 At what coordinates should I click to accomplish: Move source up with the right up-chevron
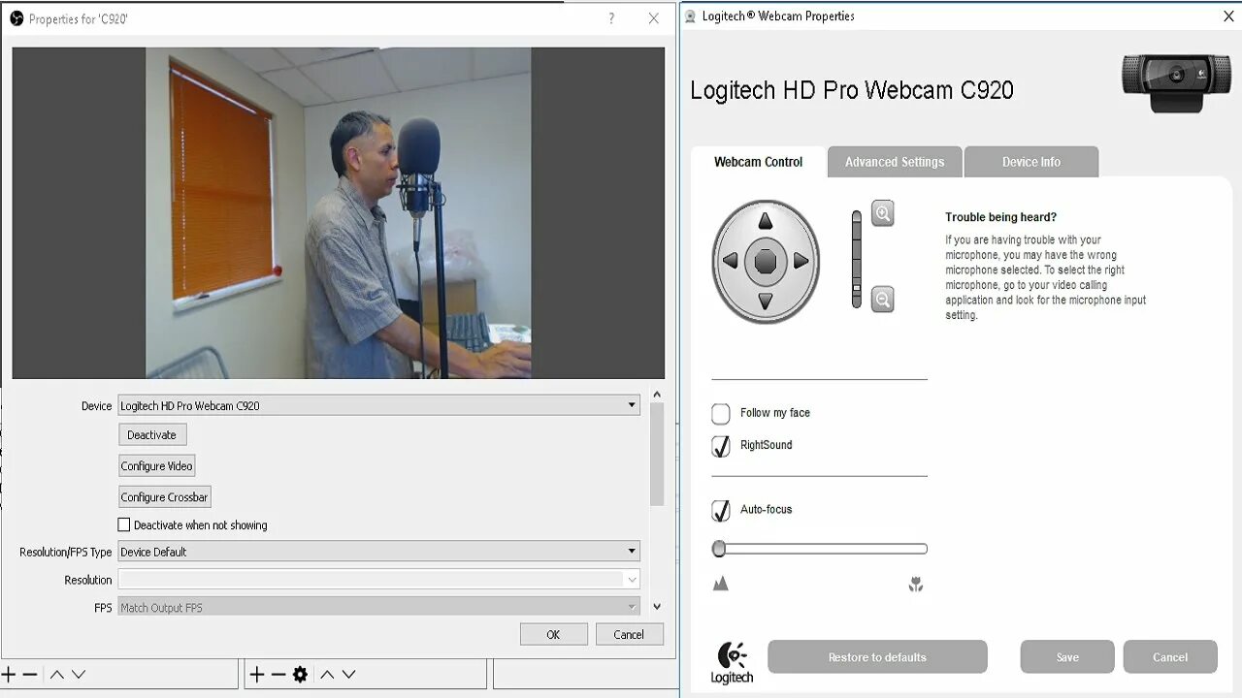pyautogui.click(x=327, y=674)
